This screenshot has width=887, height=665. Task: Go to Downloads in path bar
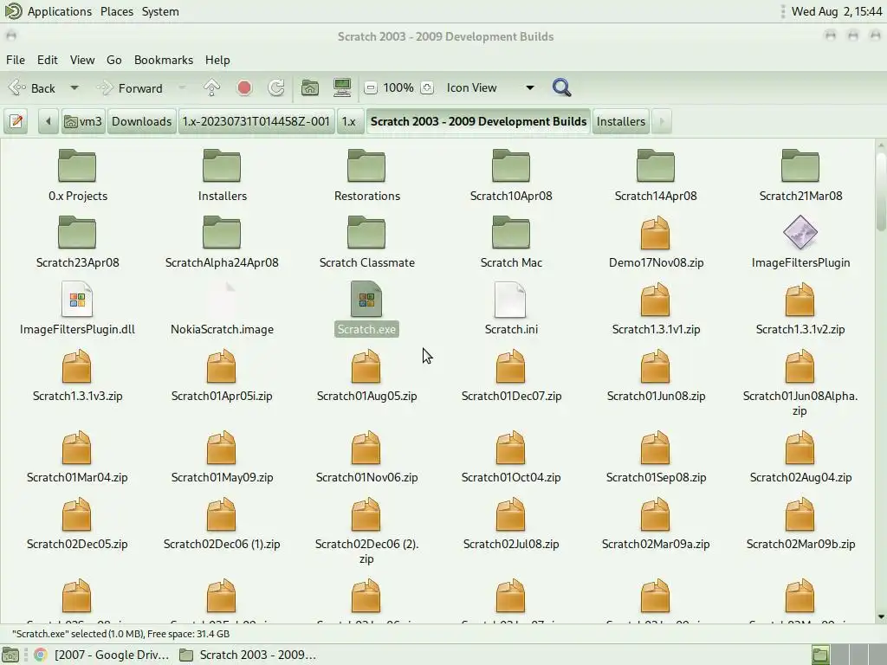point(141,121)
